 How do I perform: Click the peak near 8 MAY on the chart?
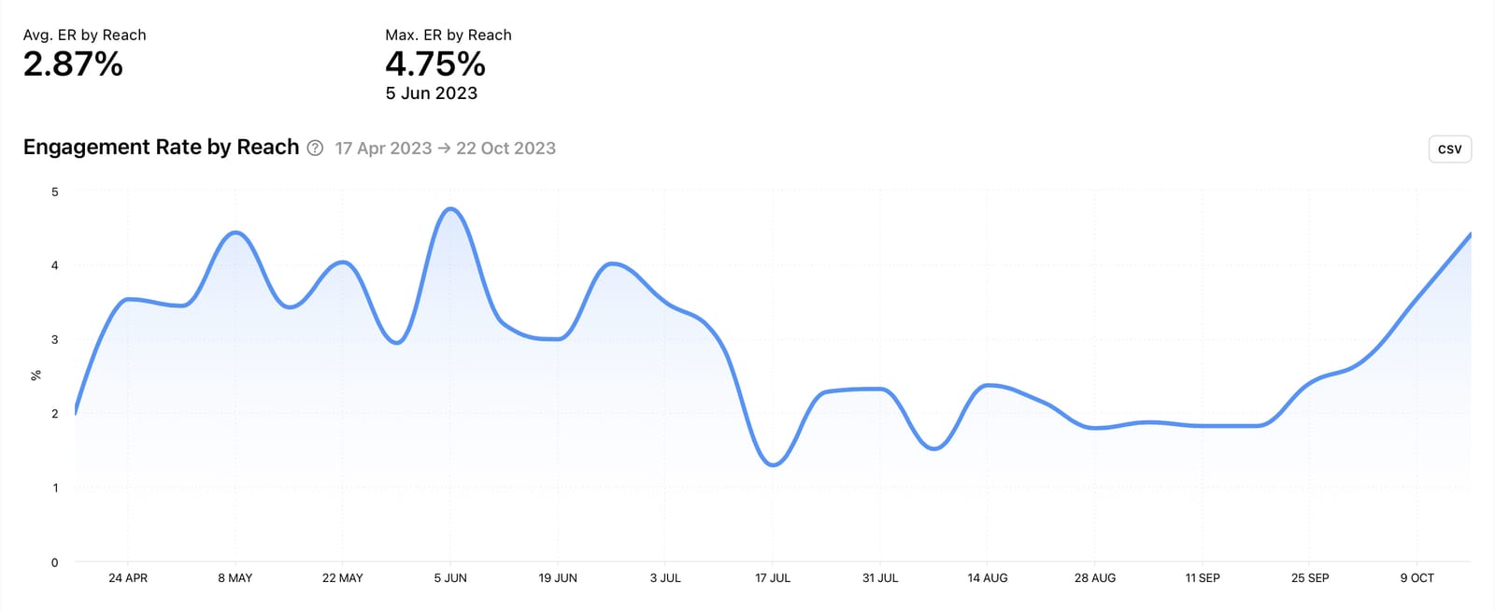tap(235, 234)
